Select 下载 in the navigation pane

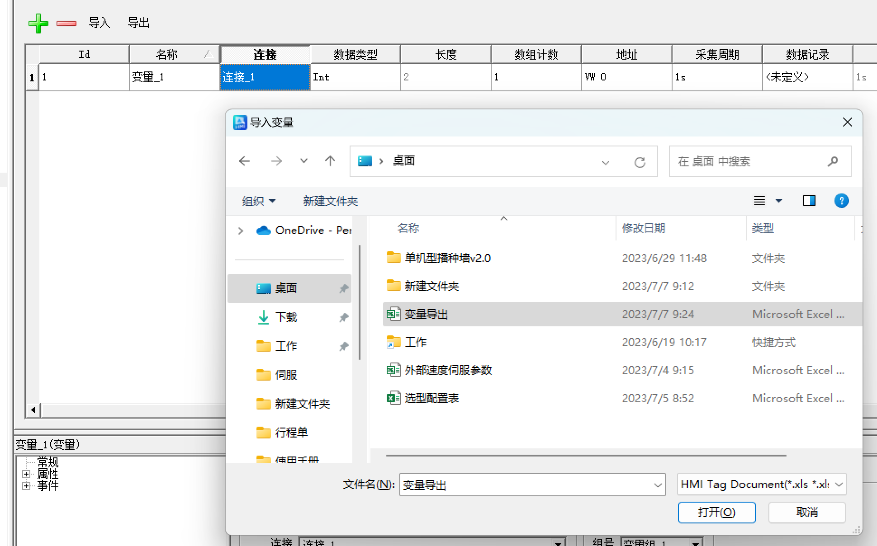[289, 317]
